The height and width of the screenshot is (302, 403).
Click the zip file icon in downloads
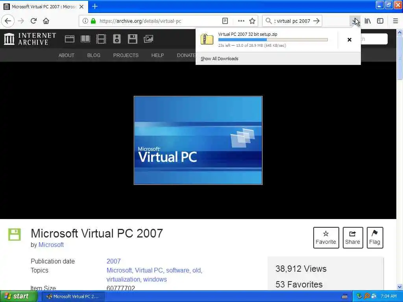(207, 40)
